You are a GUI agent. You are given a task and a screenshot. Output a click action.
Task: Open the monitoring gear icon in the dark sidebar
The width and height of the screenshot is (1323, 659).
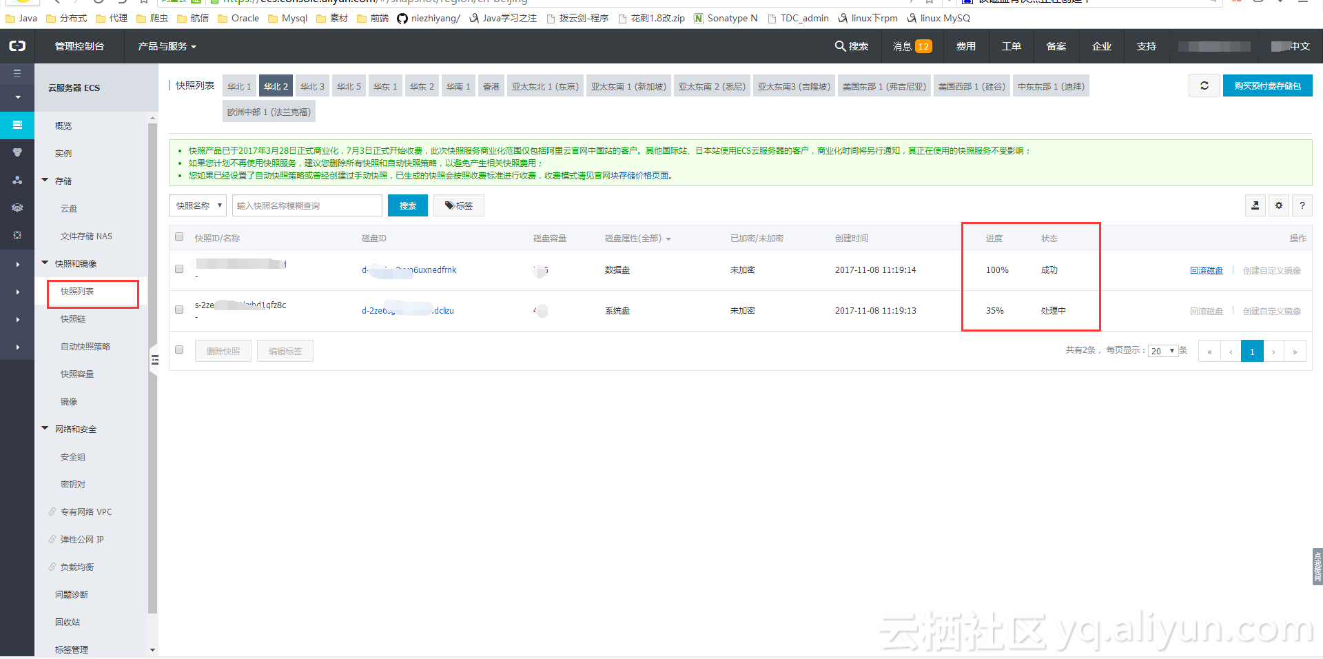pyautogui.click(x=17, y=235)
